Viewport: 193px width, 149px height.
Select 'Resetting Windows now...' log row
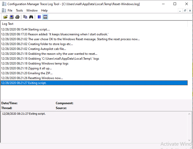(x=94, y=78)
